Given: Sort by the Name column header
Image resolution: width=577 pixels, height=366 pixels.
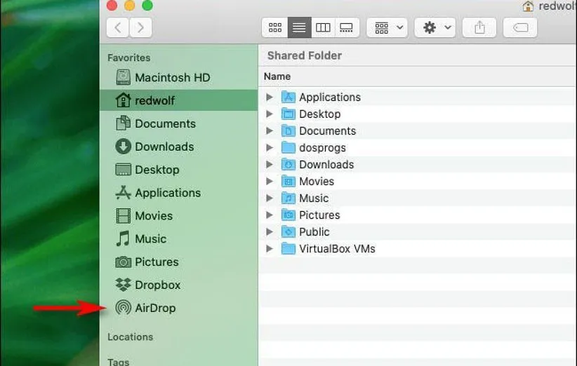Looking at the screenshot, I should coord(277,76).
